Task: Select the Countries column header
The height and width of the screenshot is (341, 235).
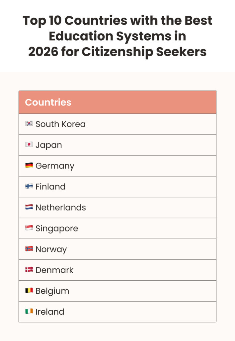Action: point(48,102)
